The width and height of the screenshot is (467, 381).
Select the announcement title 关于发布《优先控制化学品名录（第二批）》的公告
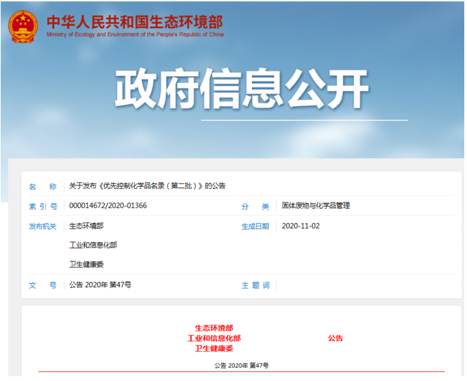147,186
